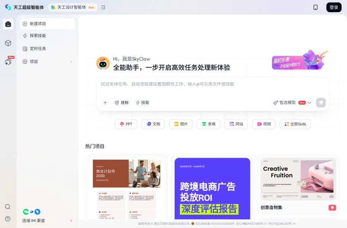Open the 技能 option in prompt box

tap(143, 103)
